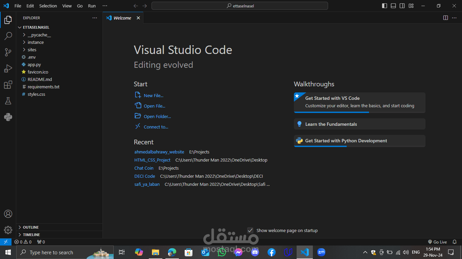Open the Extensions view
Image resolution: width=462 pixels, height=259 pixels.
[x=8, y=85]
